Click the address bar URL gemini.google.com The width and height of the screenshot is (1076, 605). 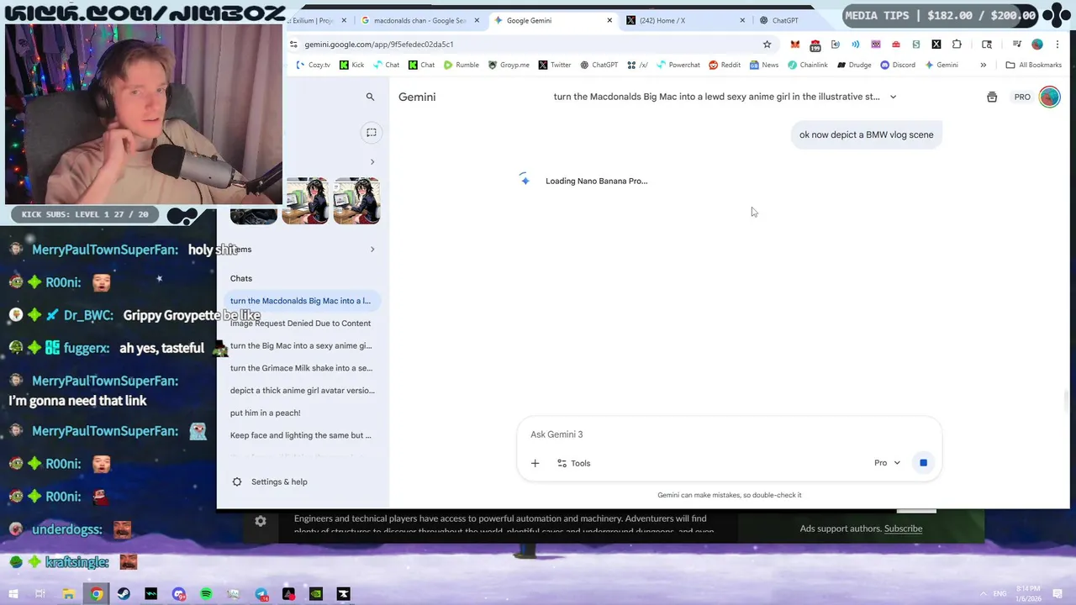tap(378, 45)
